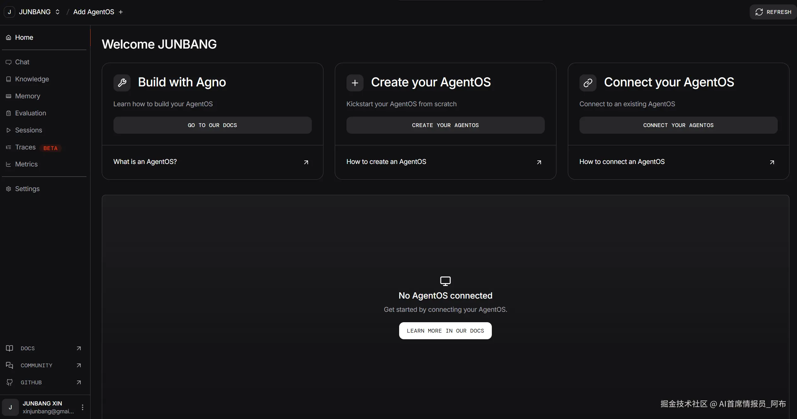
Task: Open the Docs book icon link
Action: pos(9,348)
